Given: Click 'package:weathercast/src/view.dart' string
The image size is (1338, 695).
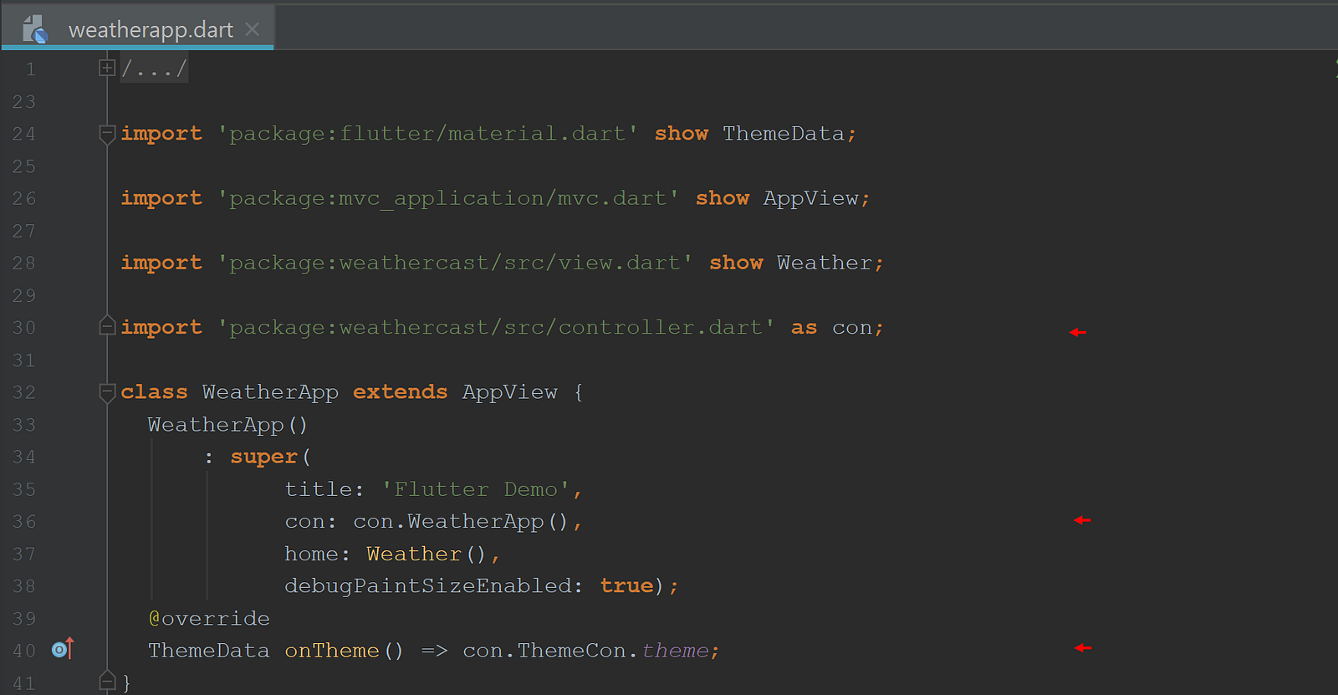Looking at the screenshot, I should click(x=456, y=263).
